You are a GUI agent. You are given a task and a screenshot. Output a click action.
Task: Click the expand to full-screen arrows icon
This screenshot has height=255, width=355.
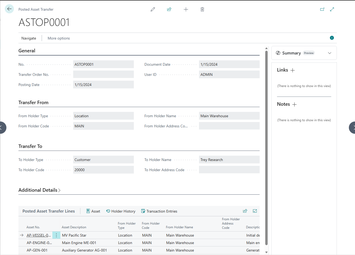332,9
